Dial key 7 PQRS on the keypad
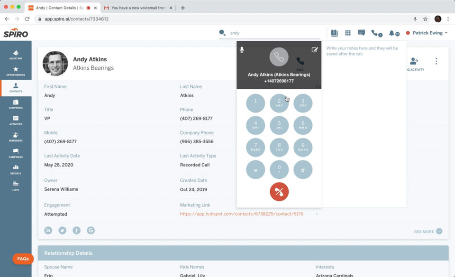Image resolution: width=455 pixels, height=277 pixels. click(x=255, y=147)
